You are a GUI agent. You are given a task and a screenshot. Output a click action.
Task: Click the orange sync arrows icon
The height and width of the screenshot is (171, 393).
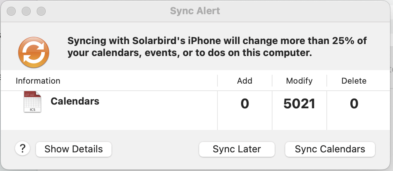[34, 53]
